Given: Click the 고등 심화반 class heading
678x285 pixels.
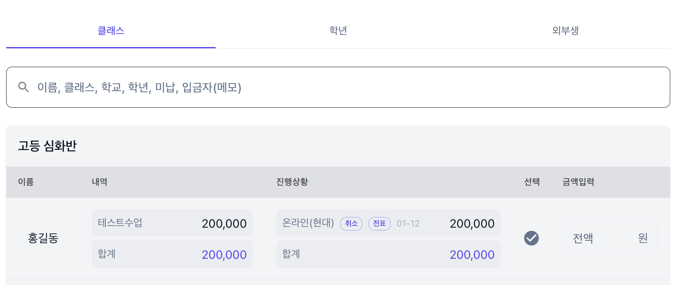Looking at the screenshot, I should [48, 146].
